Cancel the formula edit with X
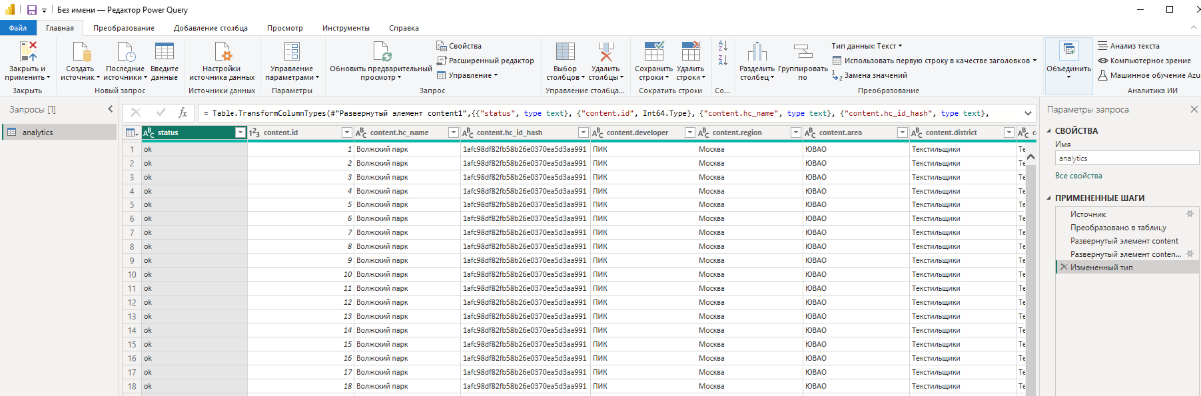 [x=136, y=113]
